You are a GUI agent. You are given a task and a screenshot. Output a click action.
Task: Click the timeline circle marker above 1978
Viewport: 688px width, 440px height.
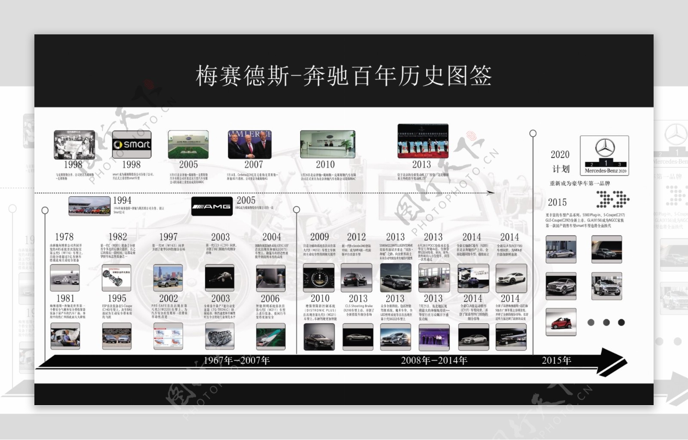[x=45, y=210]
